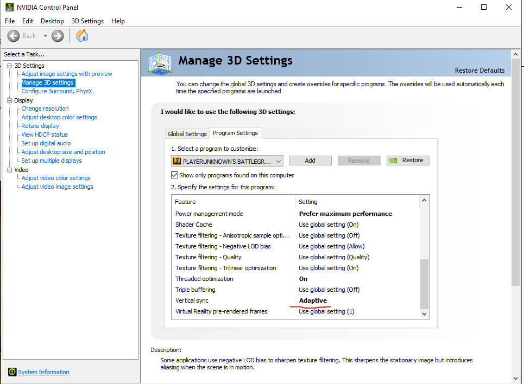Open the 3D Settings menu
Viewport: 524px width, 384px height.
point(87,21)
